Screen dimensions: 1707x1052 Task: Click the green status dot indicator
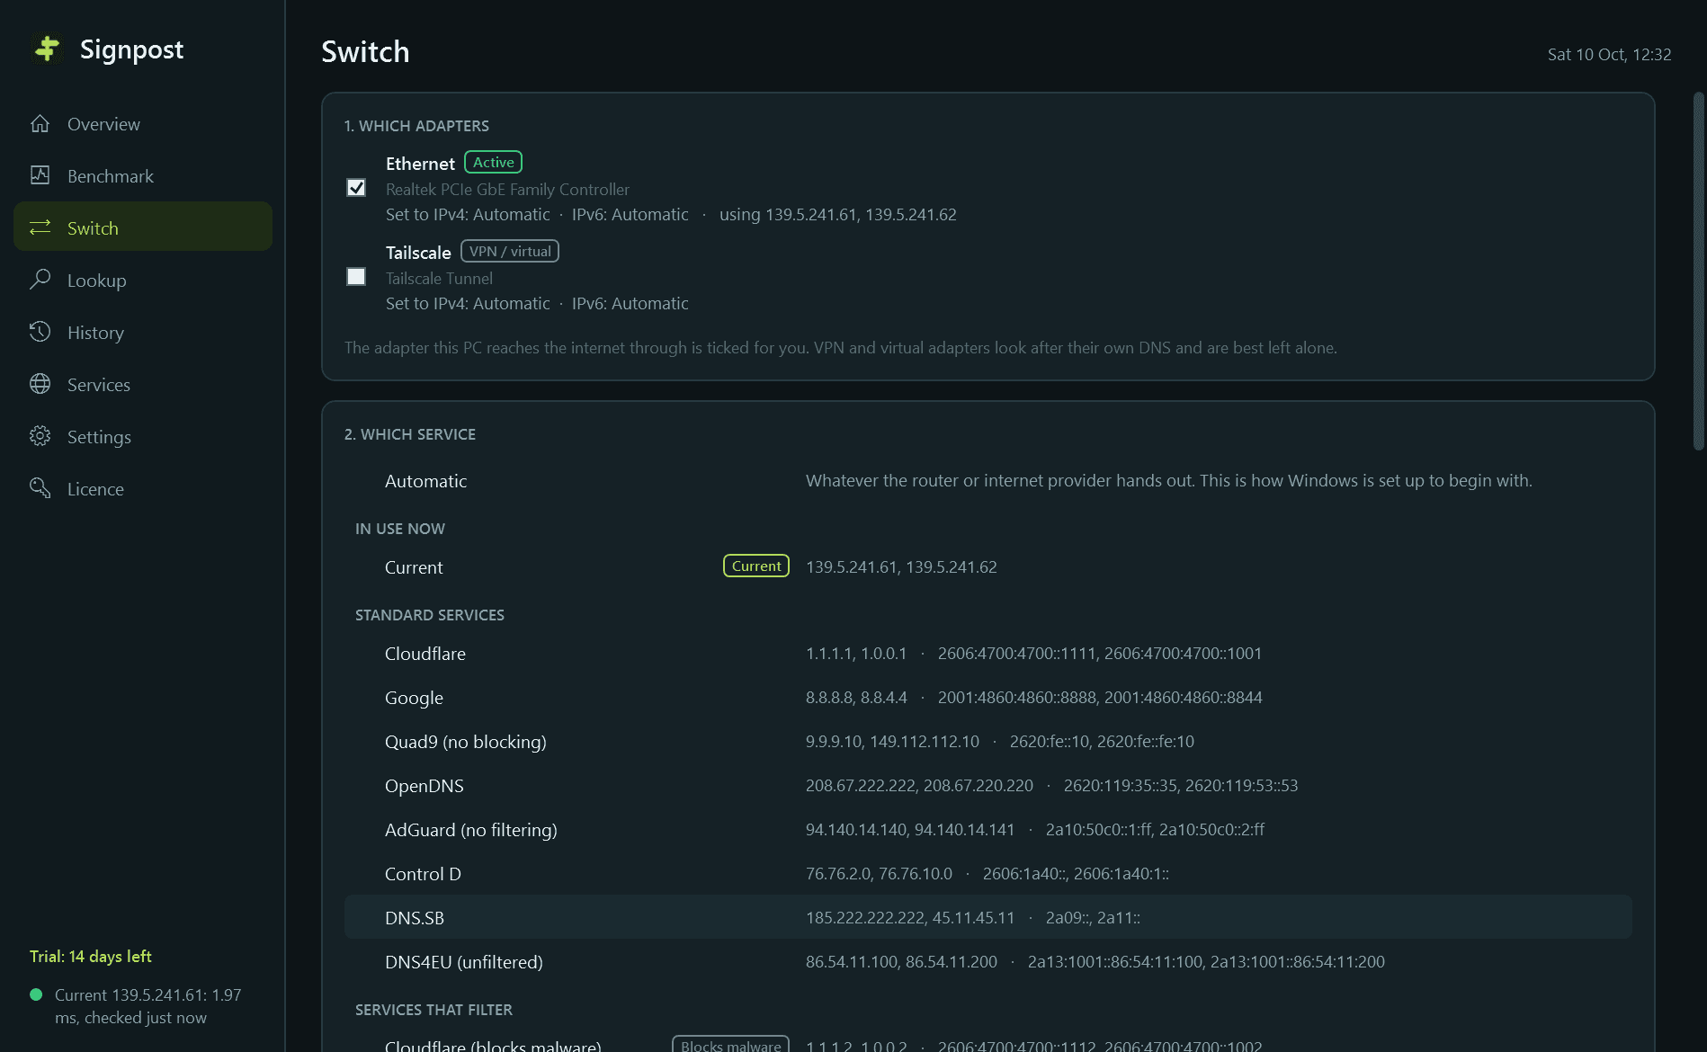click(x=36, y=994)
